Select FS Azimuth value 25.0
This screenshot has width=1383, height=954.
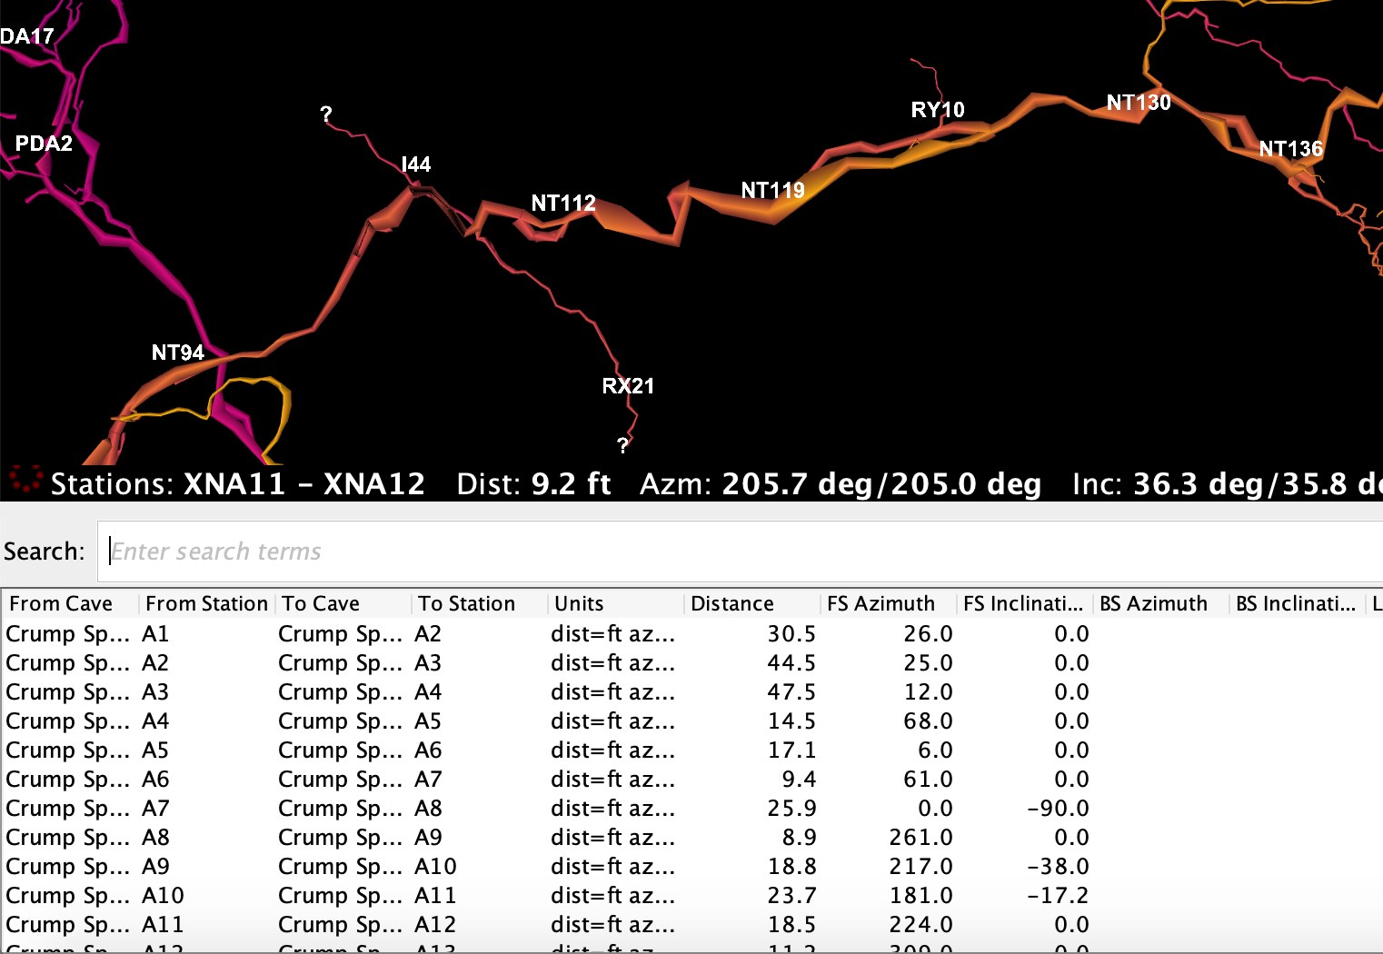[929, 662]
